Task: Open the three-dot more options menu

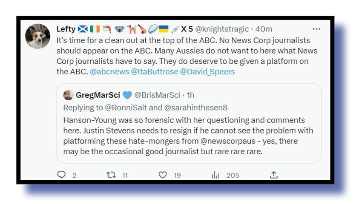Action: point(316,29)
